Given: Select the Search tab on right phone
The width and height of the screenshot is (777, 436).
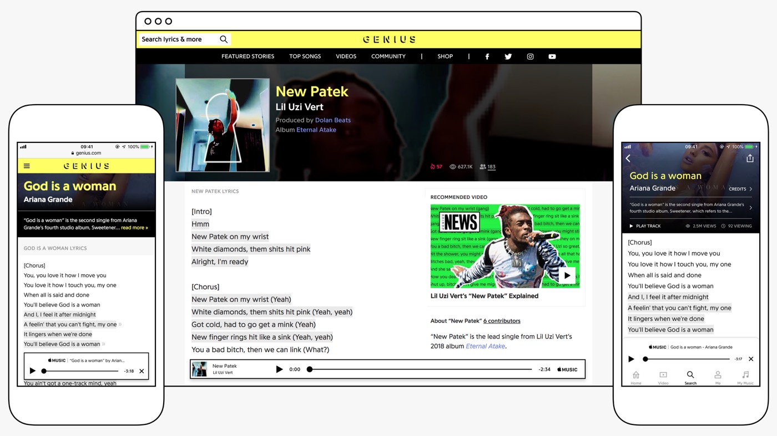Looking at the screenshot, I should click(x=690, y=378).
